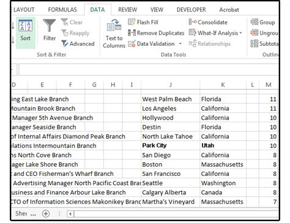Click the Flash Fill icon

pyautogui.click(x=132, y=22)
